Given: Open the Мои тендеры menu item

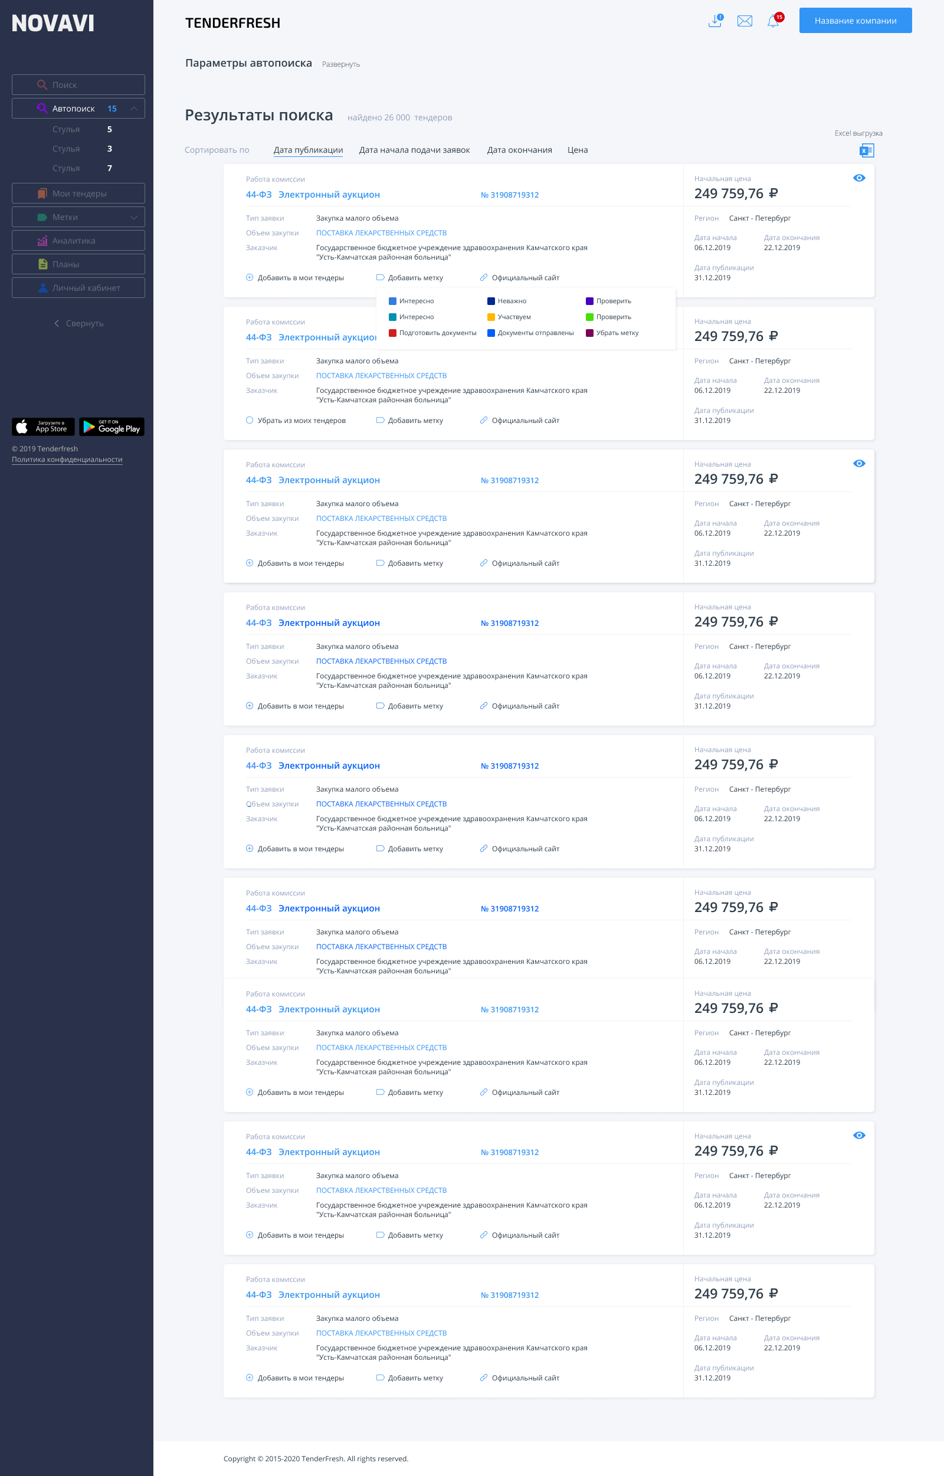Looking at the screenshot, I should pyautogui.click(x=78, y=193).
